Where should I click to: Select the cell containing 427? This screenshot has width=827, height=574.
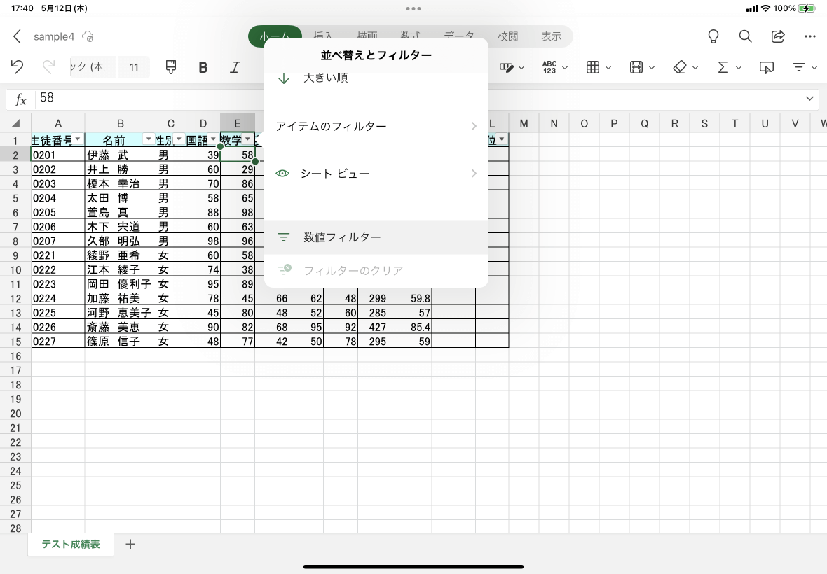point(373,327)
